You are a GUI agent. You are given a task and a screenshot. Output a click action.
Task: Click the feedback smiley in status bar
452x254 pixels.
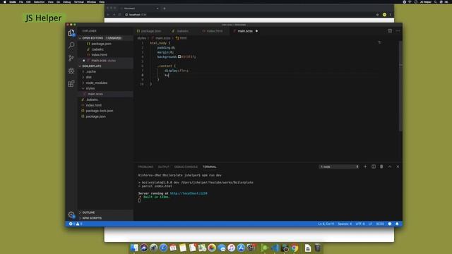(390, 224)
